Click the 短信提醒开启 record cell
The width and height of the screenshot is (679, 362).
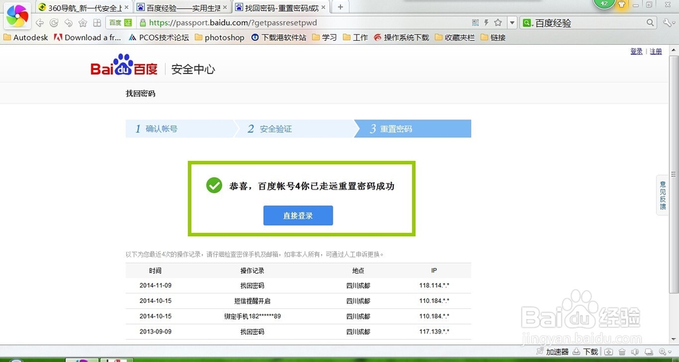252,301
